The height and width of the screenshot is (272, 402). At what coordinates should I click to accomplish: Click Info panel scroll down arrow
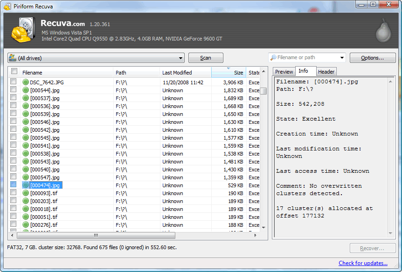coord(390,233)
